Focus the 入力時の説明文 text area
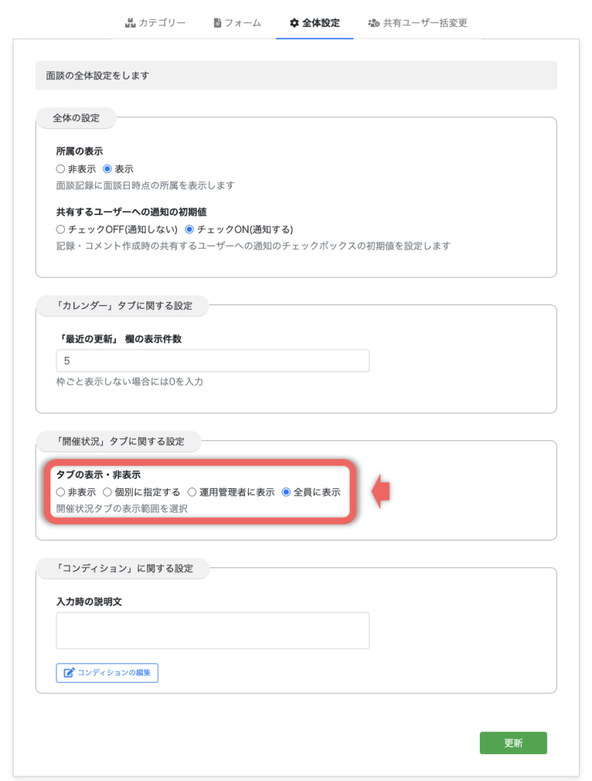The height and width of the screenshot is (781, 592). 212,630
